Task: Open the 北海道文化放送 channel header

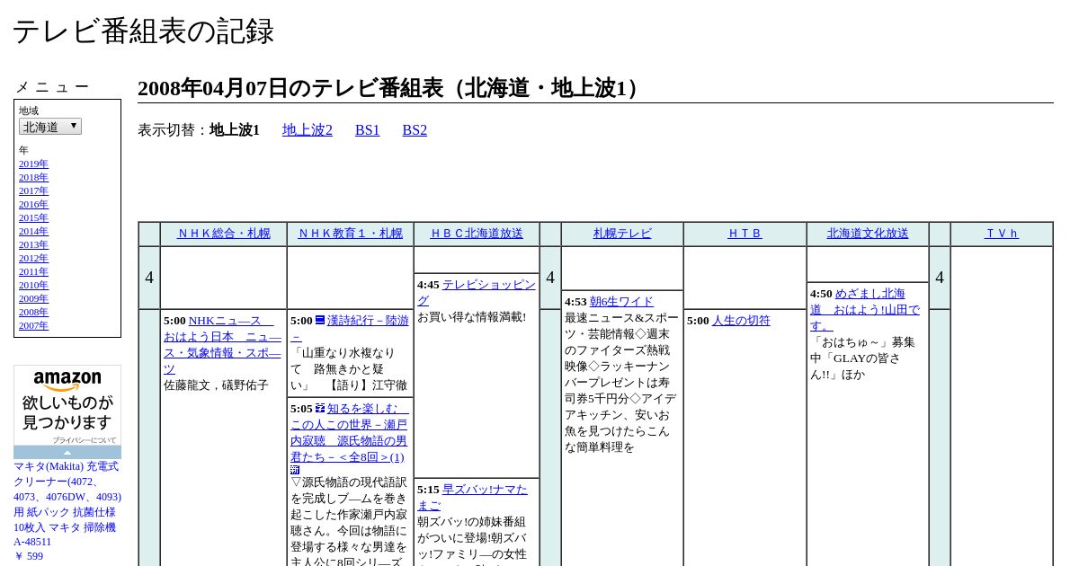Action: pos(868,234)
